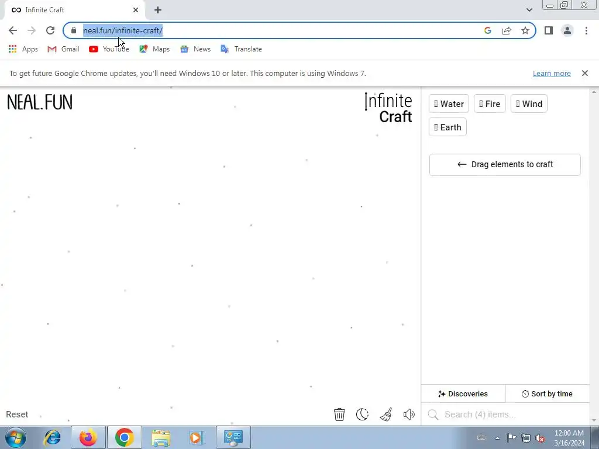Expand the tab search dropdown
The height and width of the screenshot is (449, 599).
[529, 10]
